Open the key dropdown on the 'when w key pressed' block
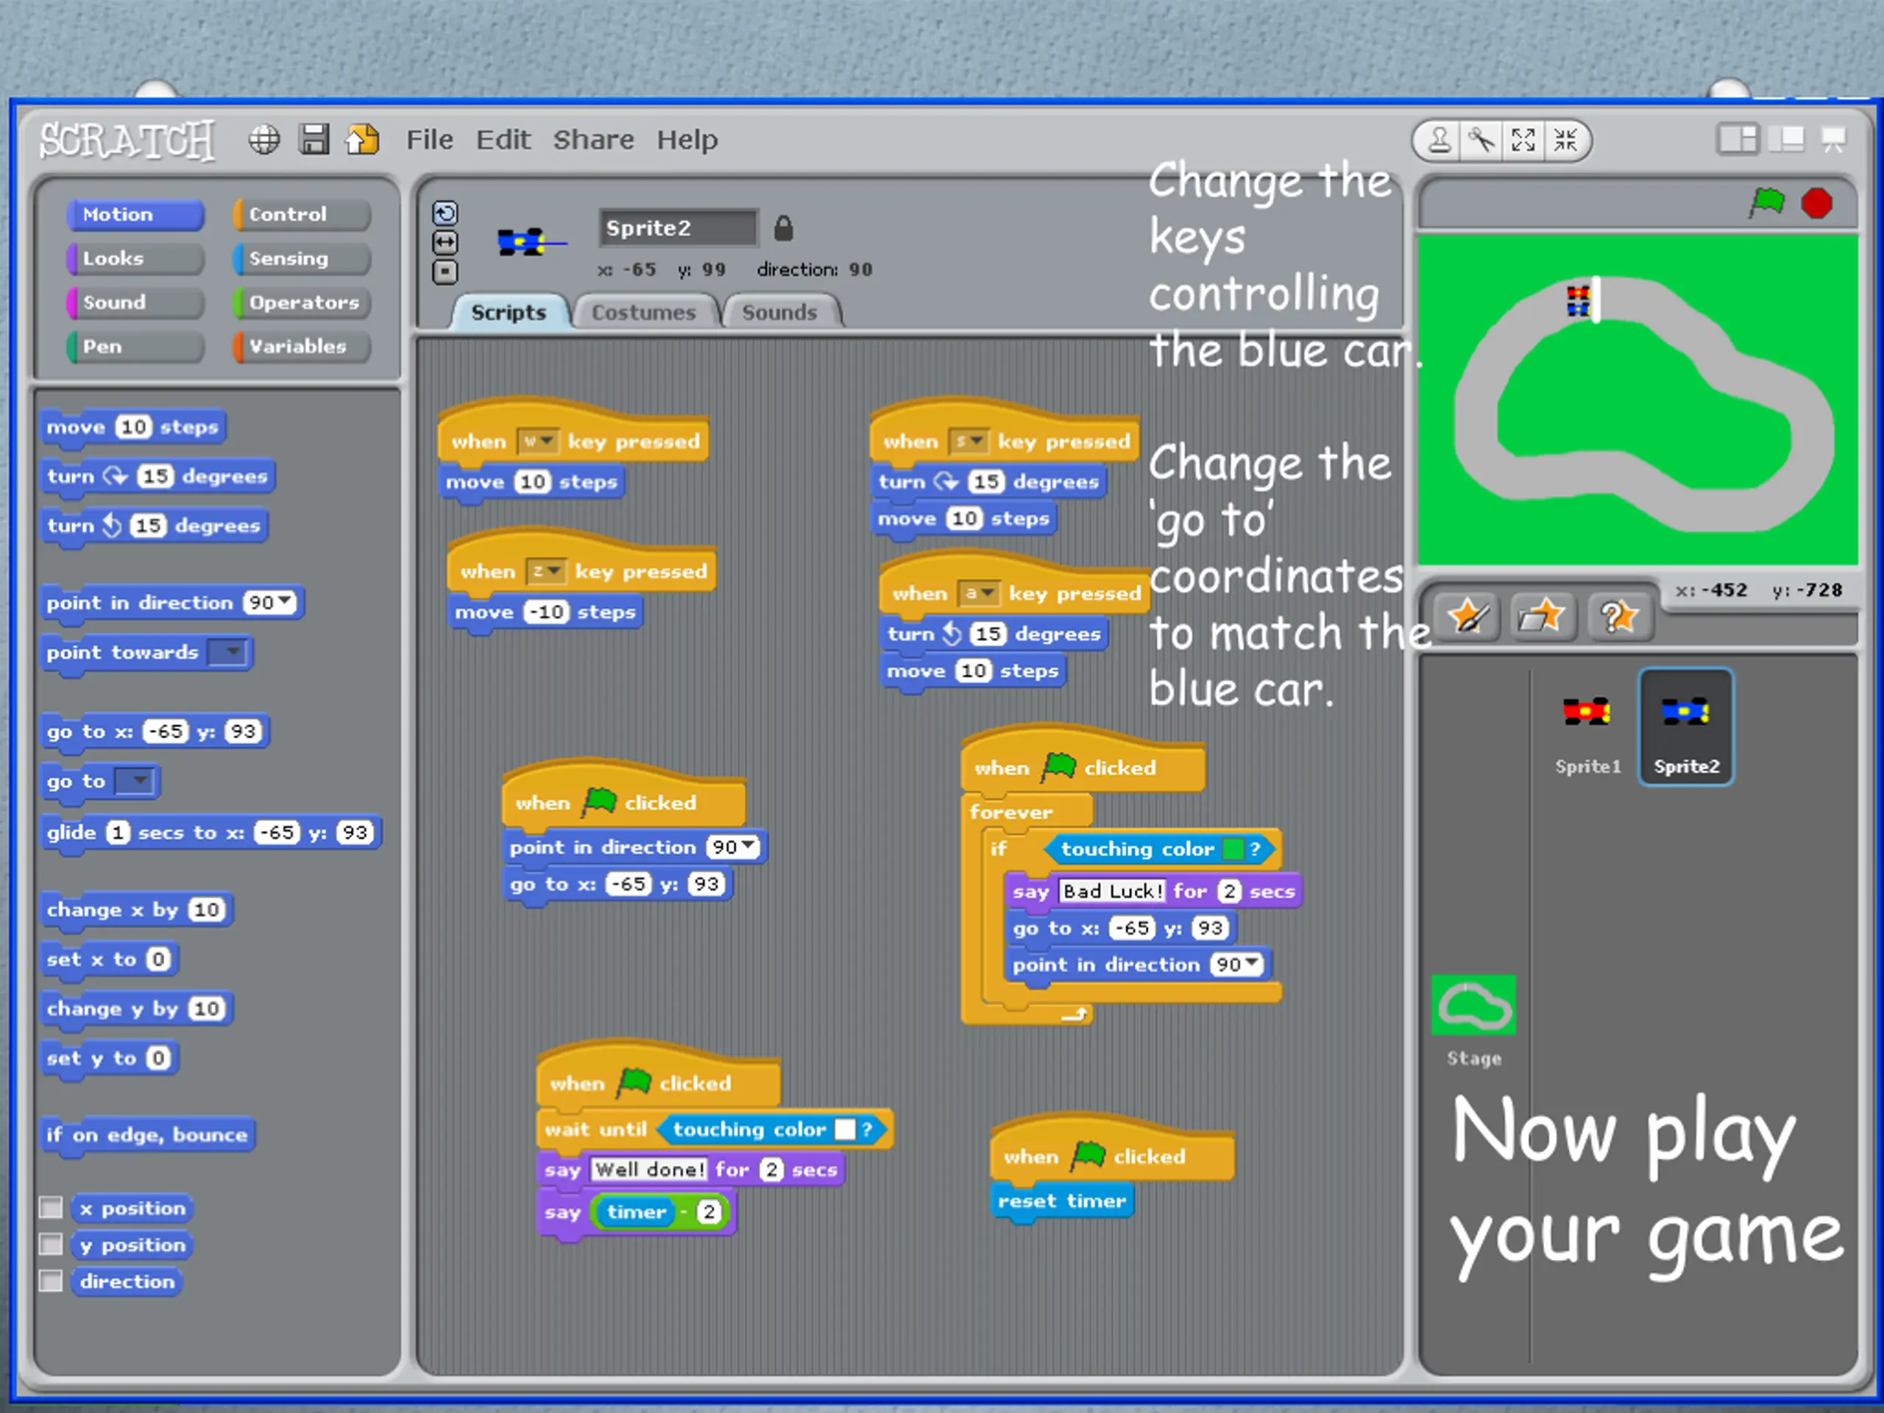Viewport: 1884px width, 1413px height. (538, 441)
